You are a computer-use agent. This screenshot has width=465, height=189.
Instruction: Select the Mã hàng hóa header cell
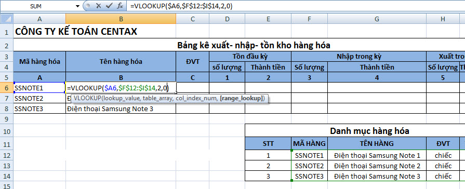(39, 62)
